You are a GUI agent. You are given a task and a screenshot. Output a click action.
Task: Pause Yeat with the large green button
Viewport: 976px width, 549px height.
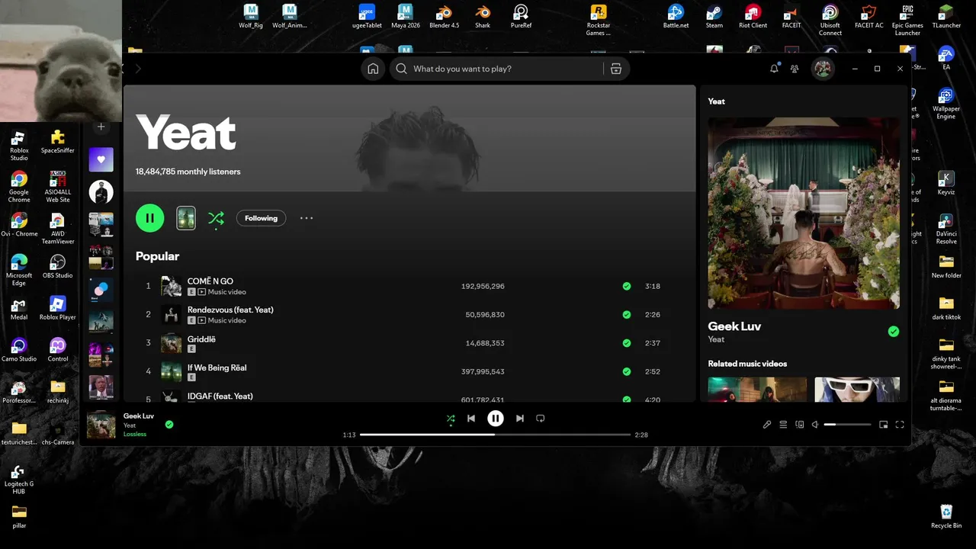point(149,218)
